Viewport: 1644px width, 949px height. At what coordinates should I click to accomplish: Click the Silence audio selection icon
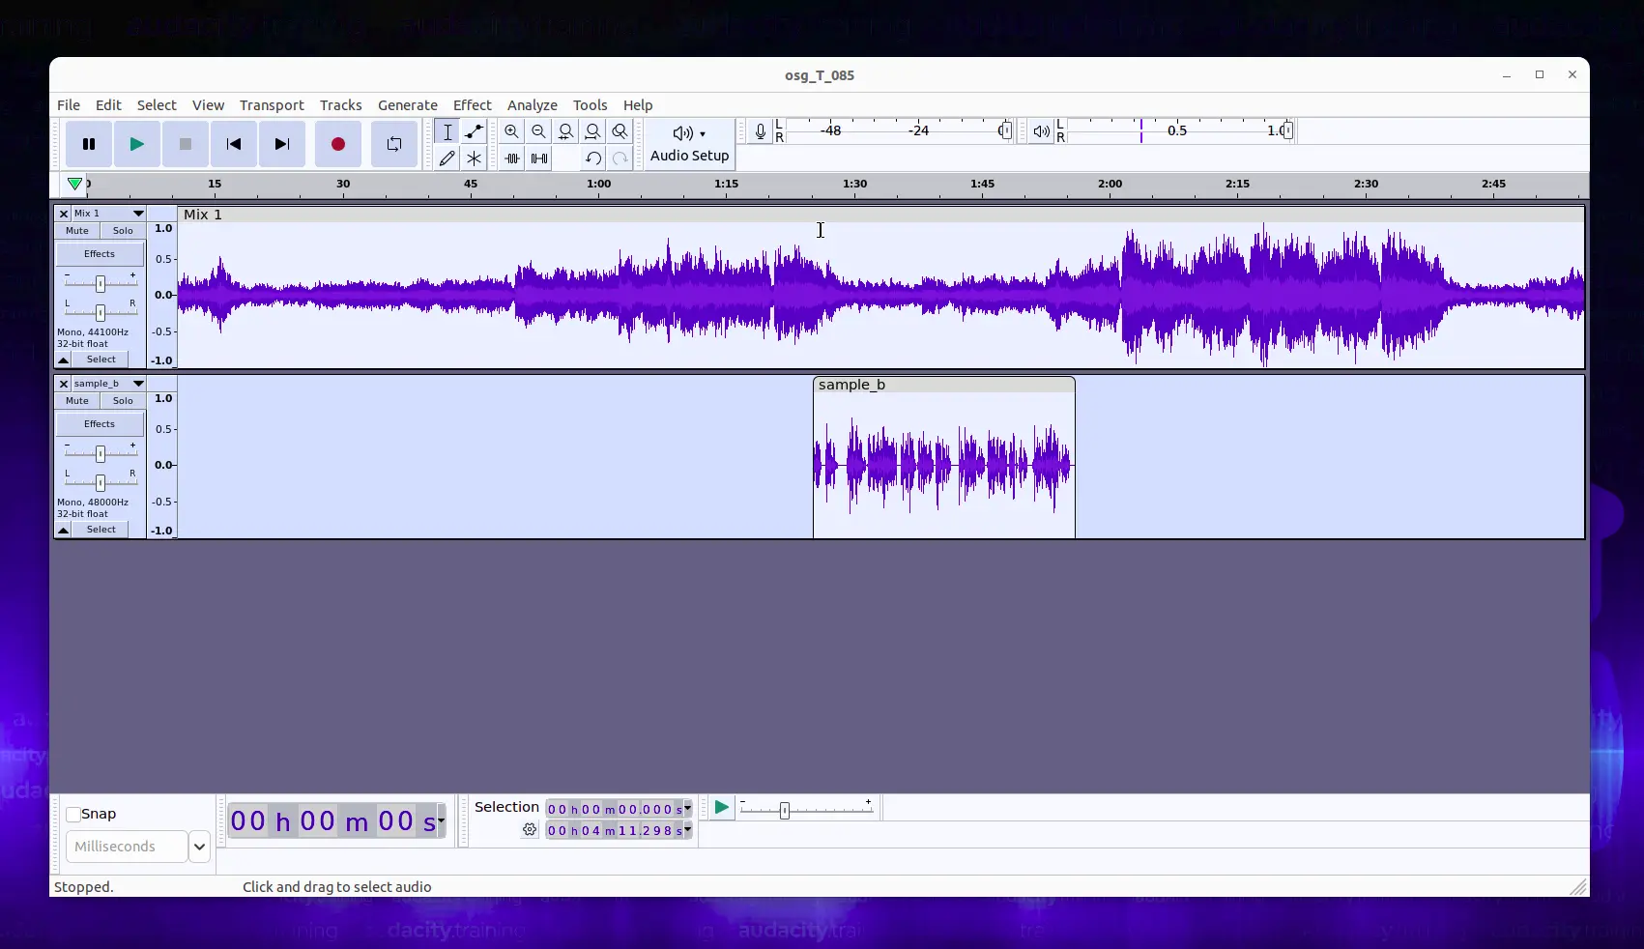point(539,158)
